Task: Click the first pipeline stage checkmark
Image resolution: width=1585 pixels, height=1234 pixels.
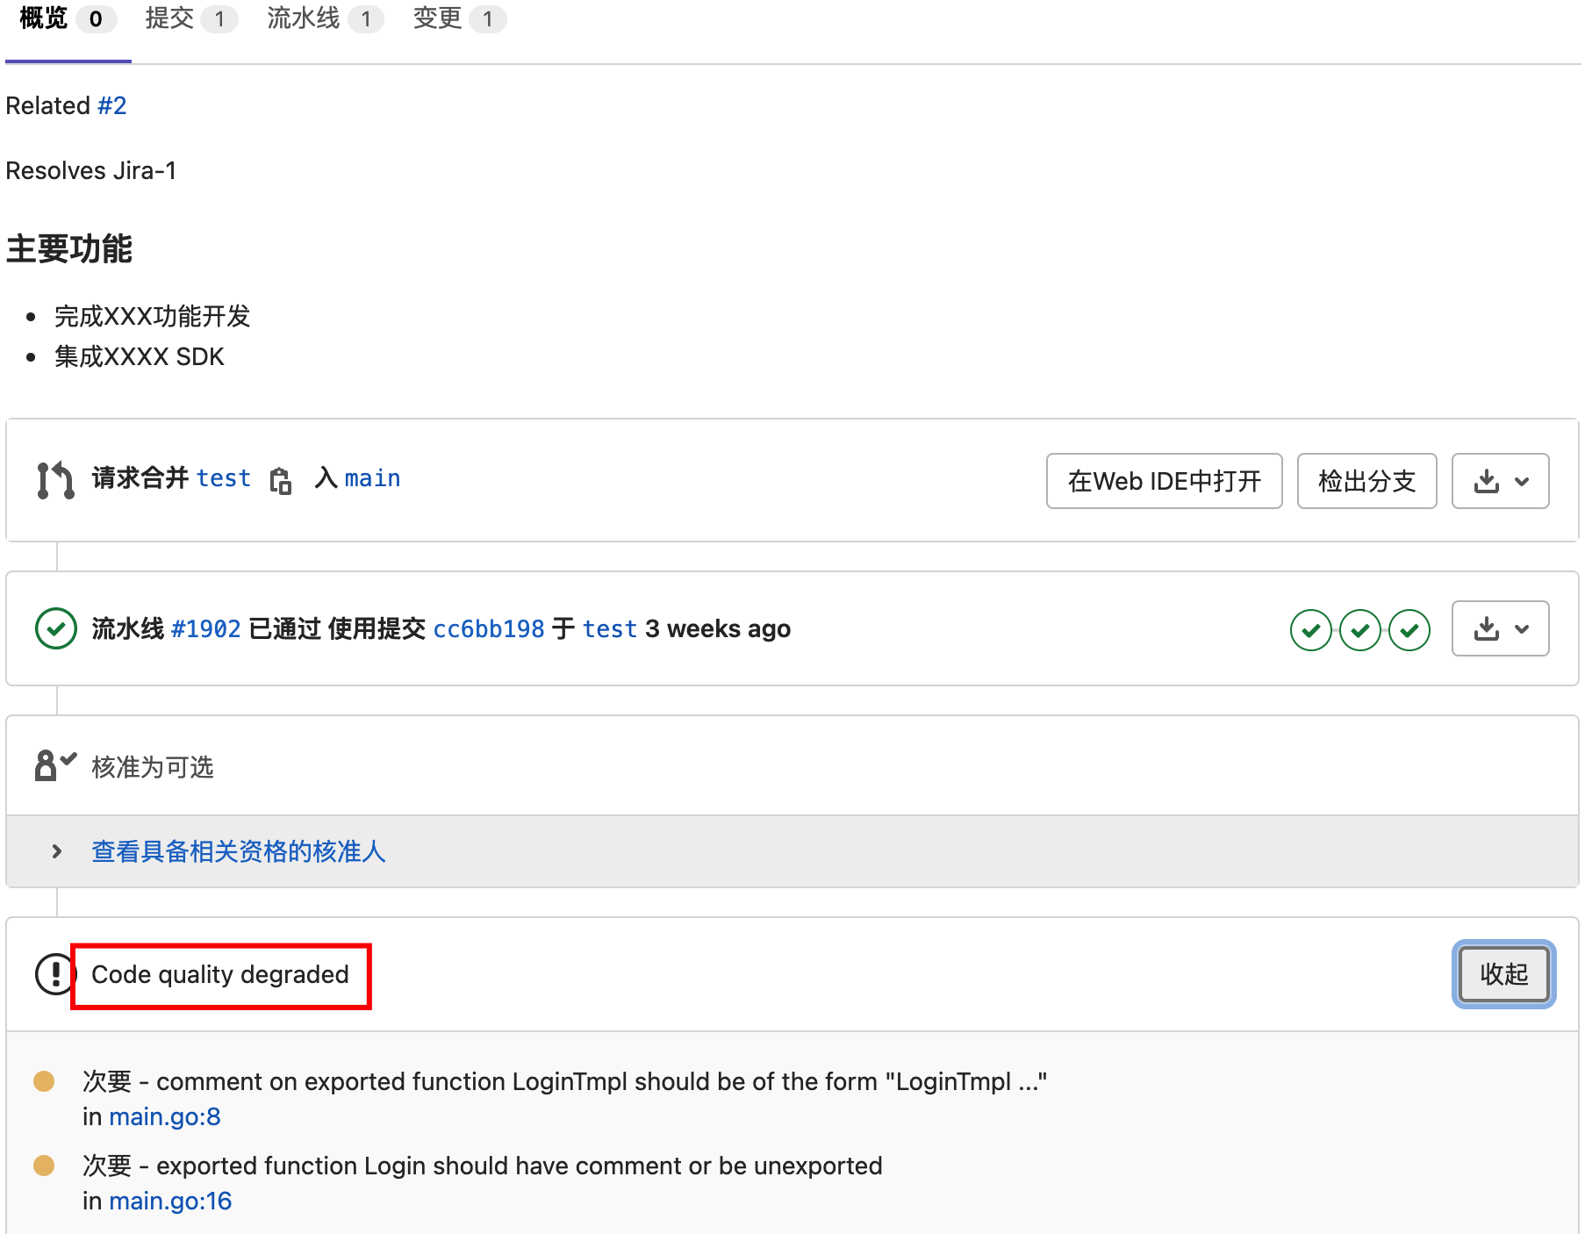Action: point(1310,630)
